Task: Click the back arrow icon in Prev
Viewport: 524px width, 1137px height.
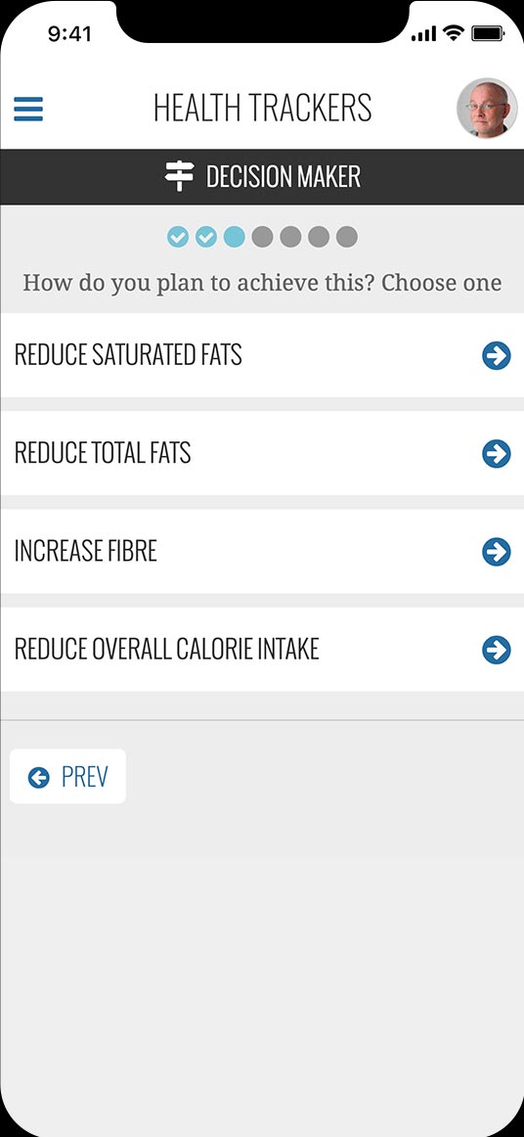Action: coord(38,777)
